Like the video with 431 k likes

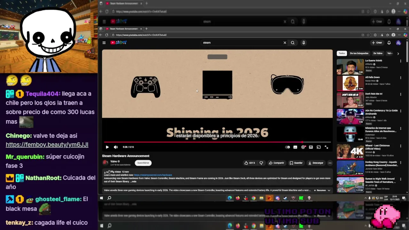coord(250,163)
